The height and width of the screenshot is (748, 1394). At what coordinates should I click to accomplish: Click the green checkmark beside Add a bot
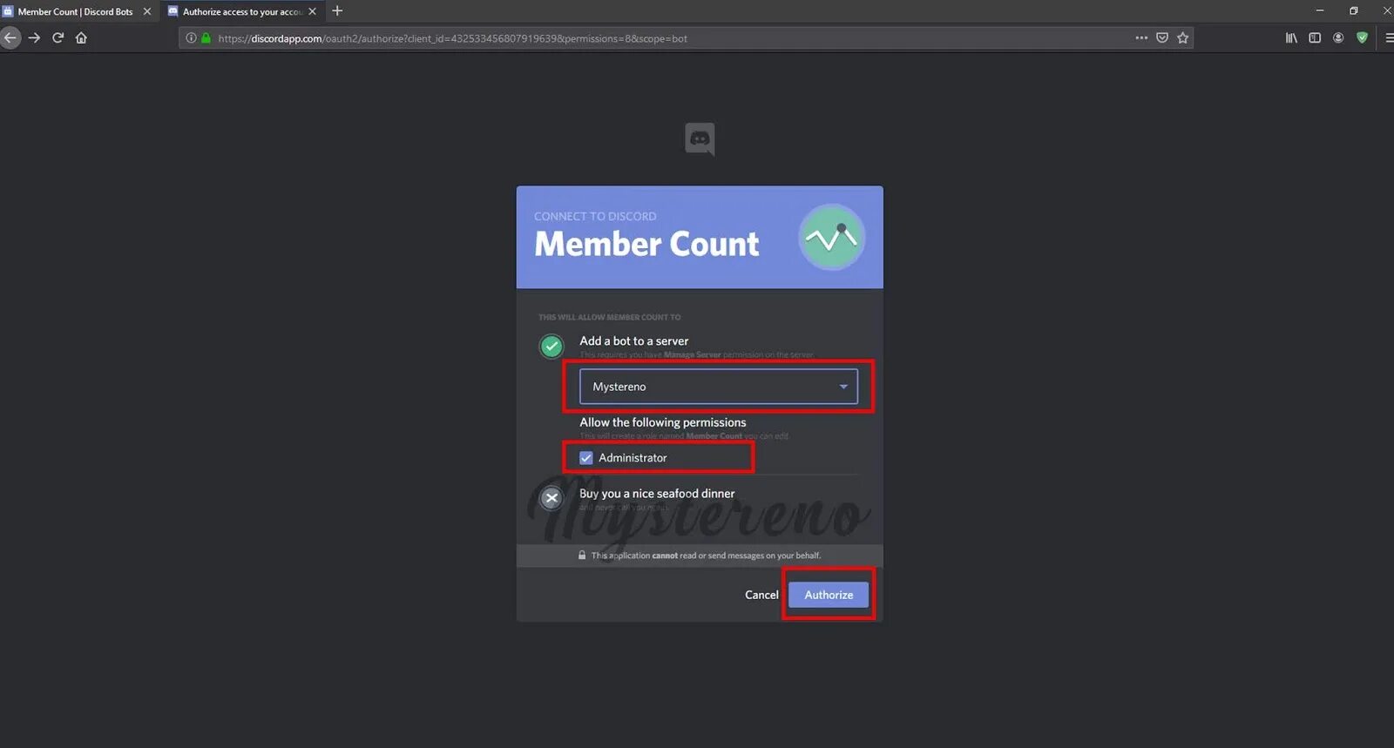click(552, 347)
